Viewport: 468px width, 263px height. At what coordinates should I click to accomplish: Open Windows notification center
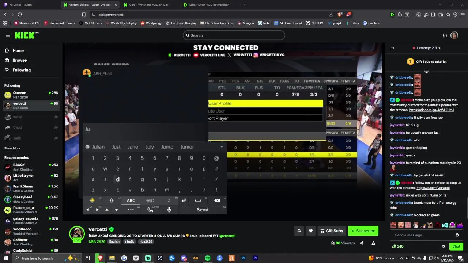(460, 258)
